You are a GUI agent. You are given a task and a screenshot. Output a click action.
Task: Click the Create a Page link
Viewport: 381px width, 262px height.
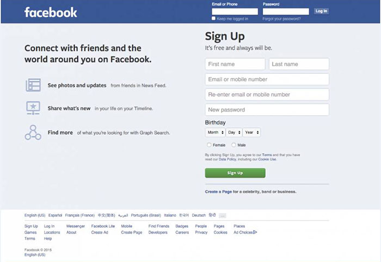pyautogui.click(x=218, y=192)
